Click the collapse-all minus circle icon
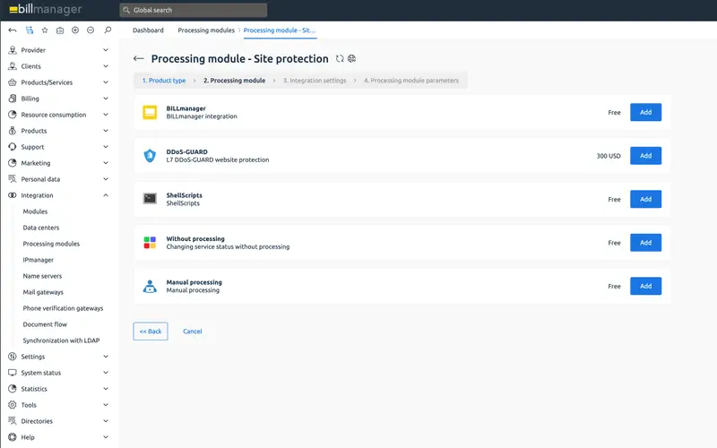Screen dimensions: 717x448 [91, 30]
